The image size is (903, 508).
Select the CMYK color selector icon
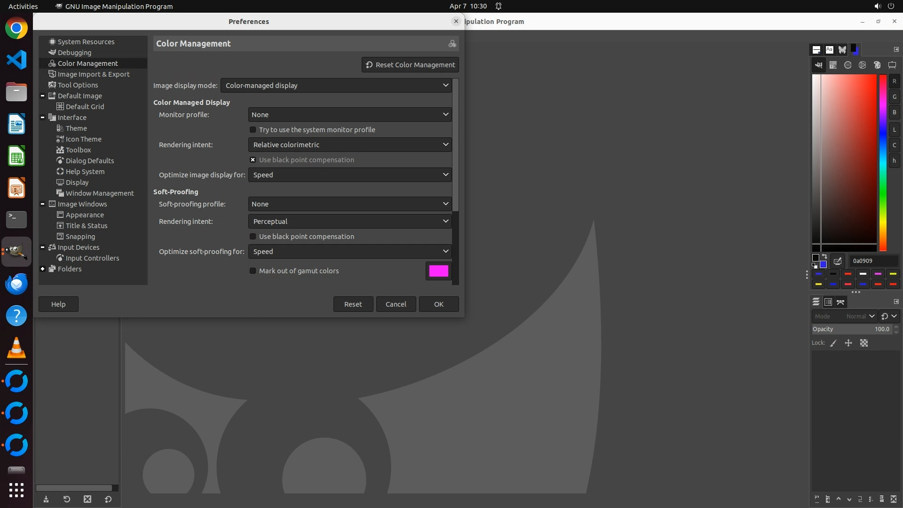coord(833,65)
